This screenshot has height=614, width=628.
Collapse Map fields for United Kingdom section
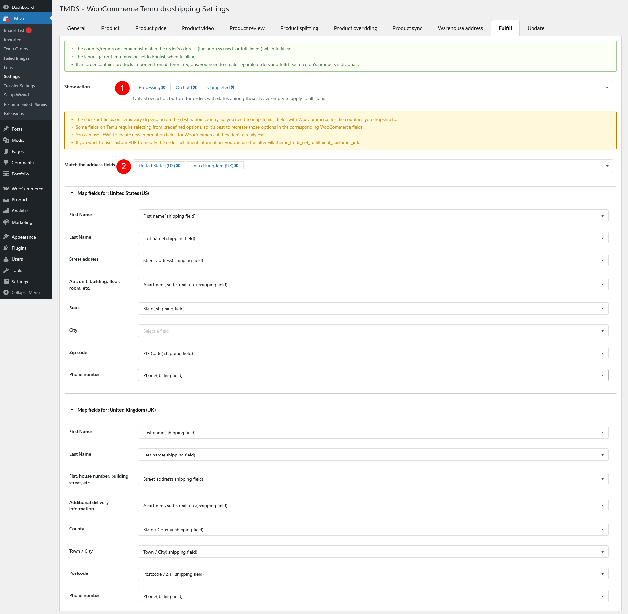click(72, 410)
